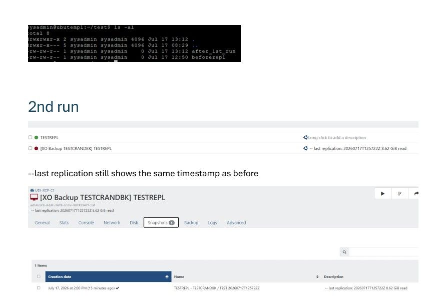
Task: Click the search magnifier icon
Action: [344, 252]
